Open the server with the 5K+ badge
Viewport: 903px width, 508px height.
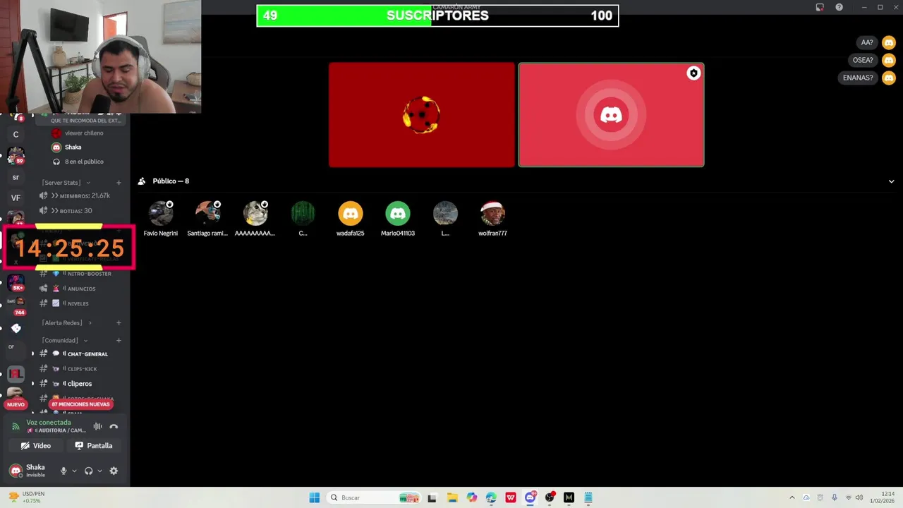tap(16, 282)
